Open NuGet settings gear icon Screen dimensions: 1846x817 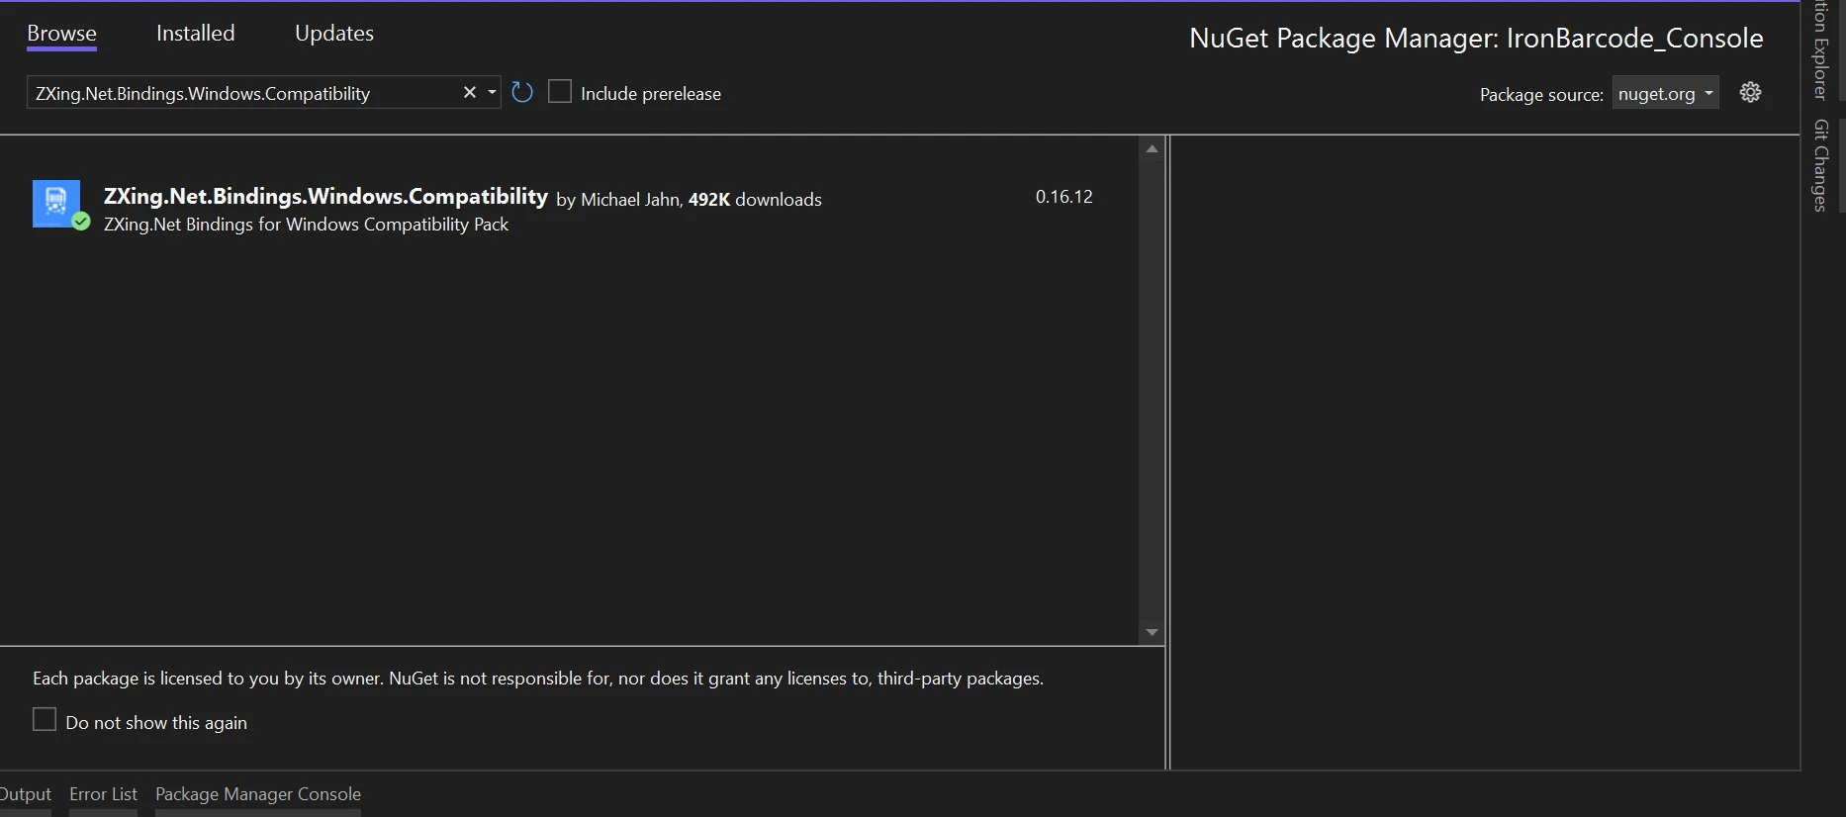click(1750, 93)
